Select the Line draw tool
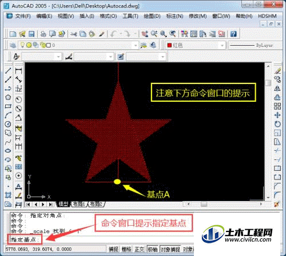 coord(8,70)
